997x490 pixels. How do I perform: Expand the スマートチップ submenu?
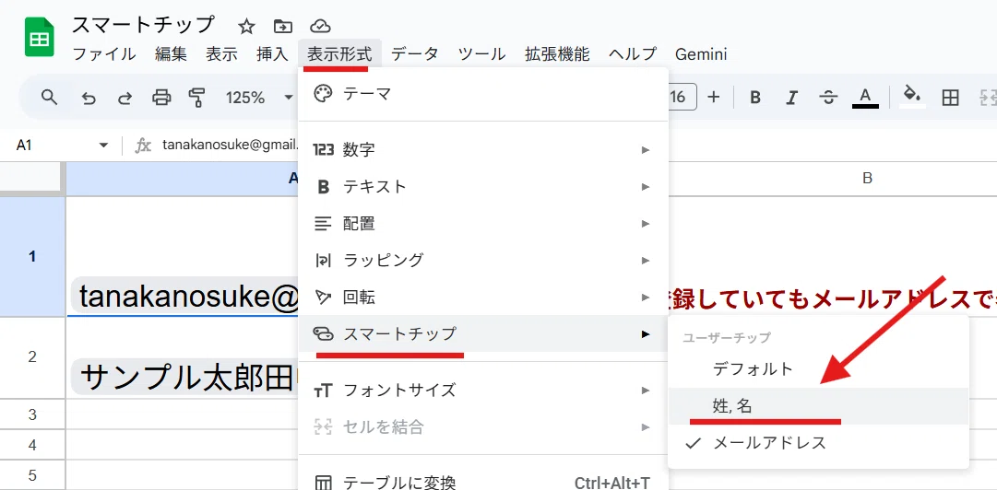click(483, 333)
